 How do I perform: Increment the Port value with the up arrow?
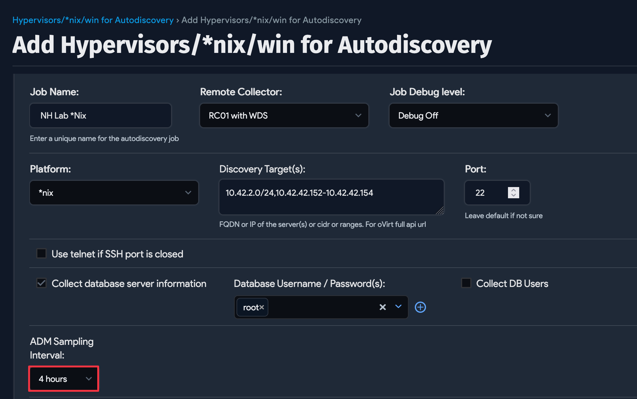(x=514, y=189)
